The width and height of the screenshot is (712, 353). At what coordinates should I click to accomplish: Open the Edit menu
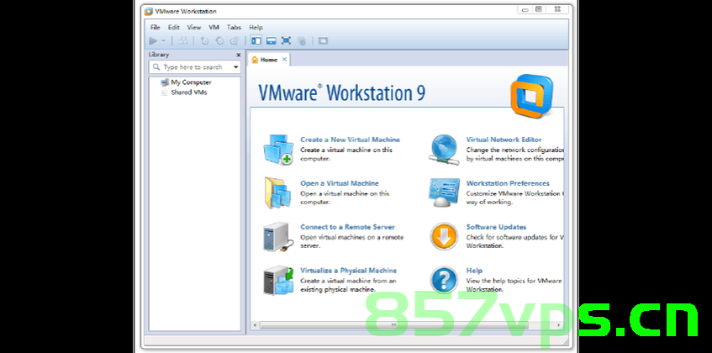point(174,27)
